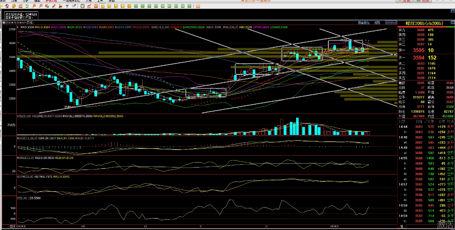Click the right-arrow panel icon beside 周期

(391, 22)
